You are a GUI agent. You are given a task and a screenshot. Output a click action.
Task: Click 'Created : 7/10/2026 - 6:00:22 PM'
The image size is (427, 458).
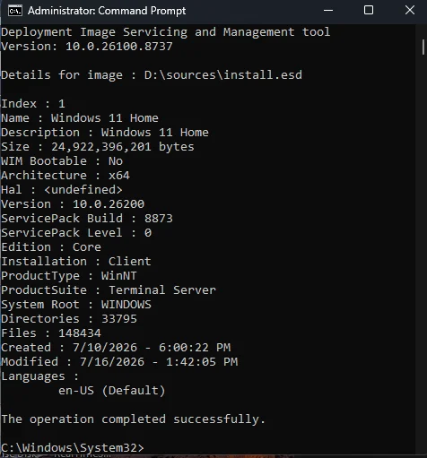point(116,348)
